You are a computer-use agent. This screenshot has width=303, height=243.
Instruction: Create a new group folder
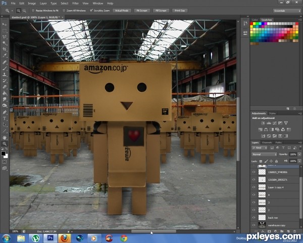[x=282, y=231]
